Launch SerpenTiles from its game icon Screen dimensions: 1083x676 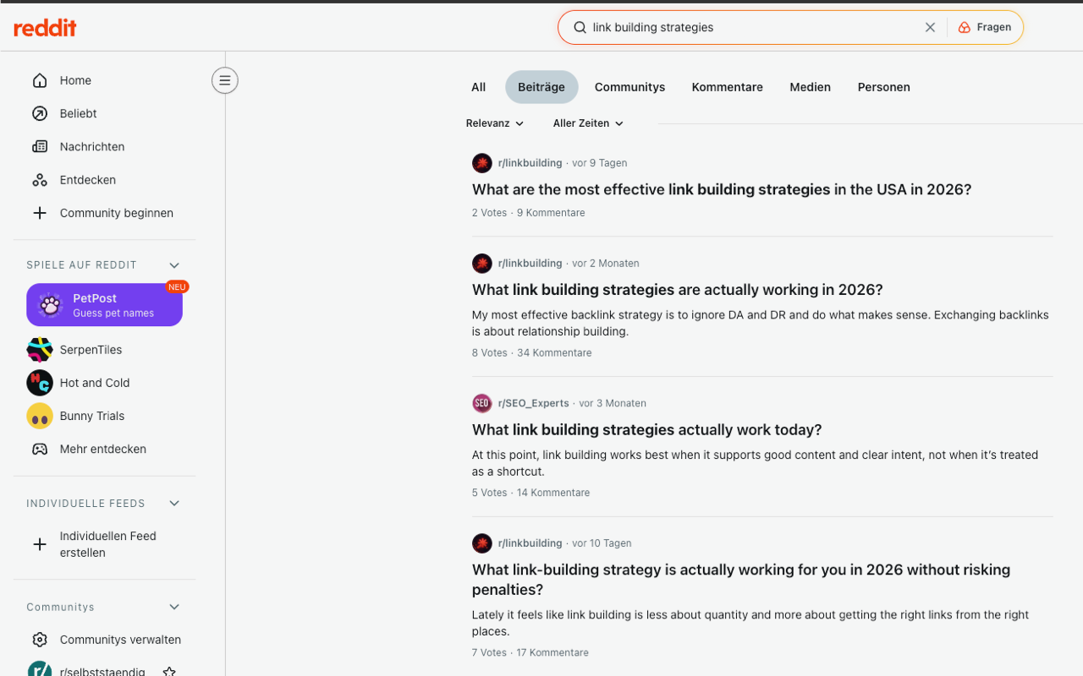[x=39, y=349]
